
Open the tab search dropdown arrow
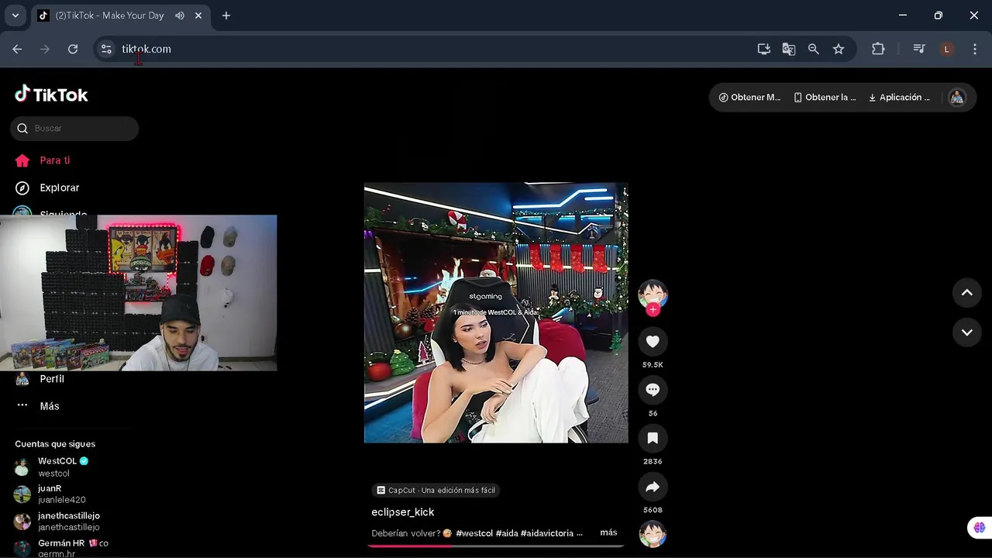(x=15, y=15)
